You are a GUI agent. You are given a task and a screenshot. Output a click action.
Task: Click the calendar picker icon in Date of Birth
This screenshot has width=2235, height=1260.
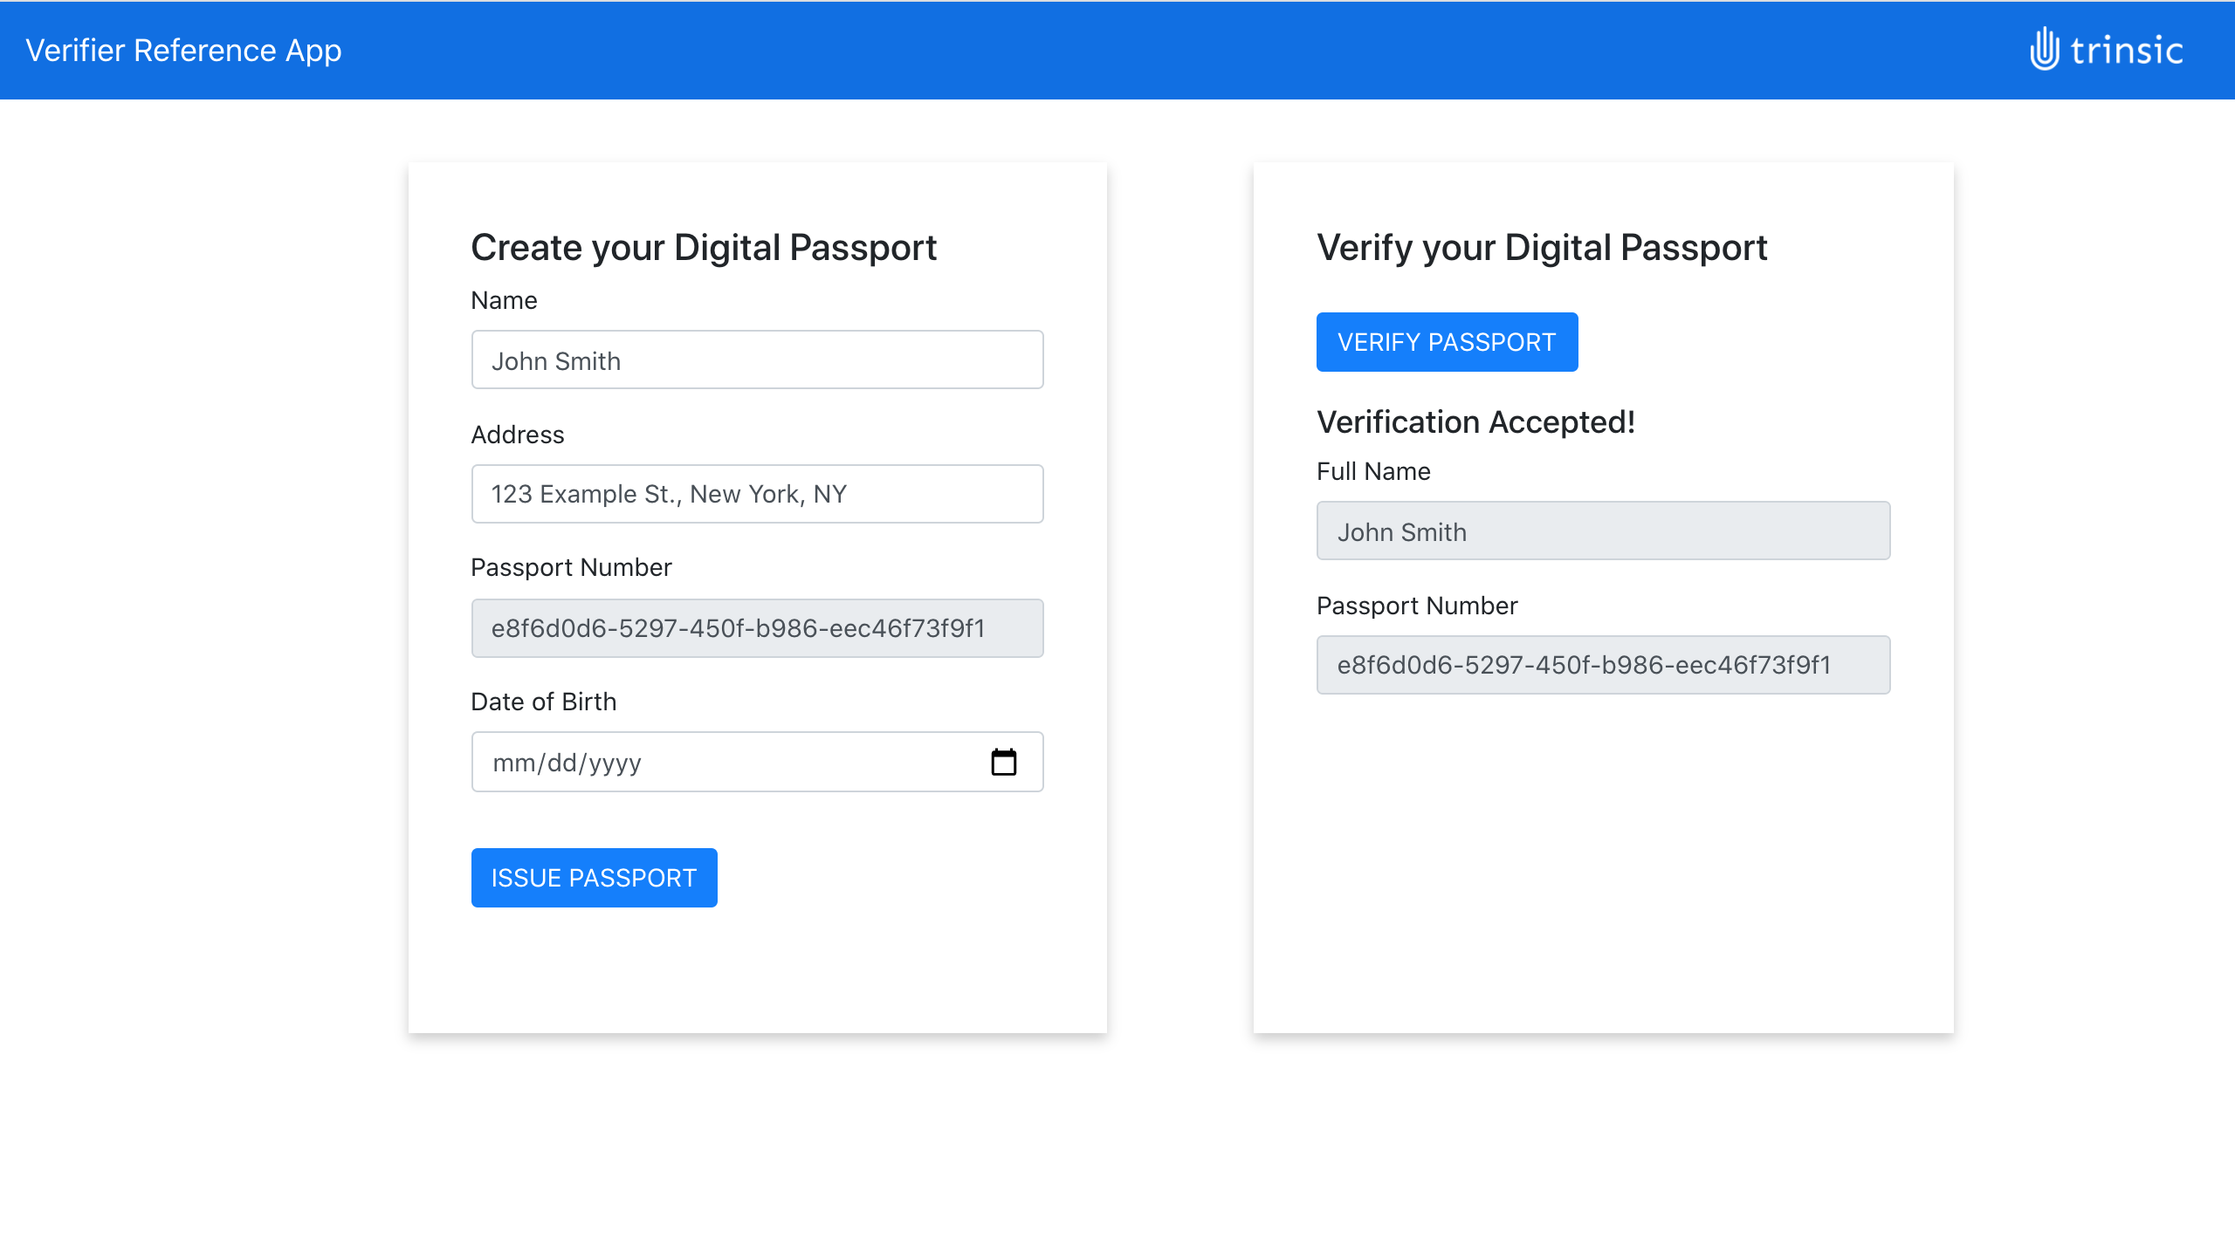tap(1004, 761)
